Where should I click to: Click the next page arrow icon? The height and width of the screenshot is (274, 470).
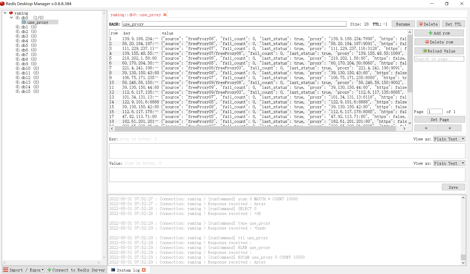[x=450, y=128]
